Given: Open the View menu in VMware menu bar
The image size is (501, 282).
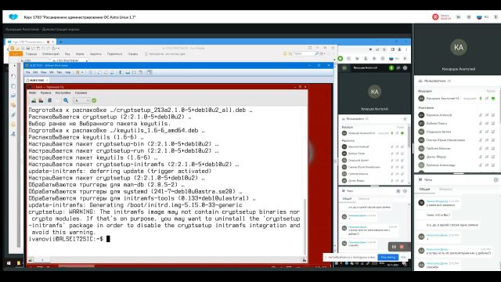Looking at the screenshot, I should pos(44,72).
